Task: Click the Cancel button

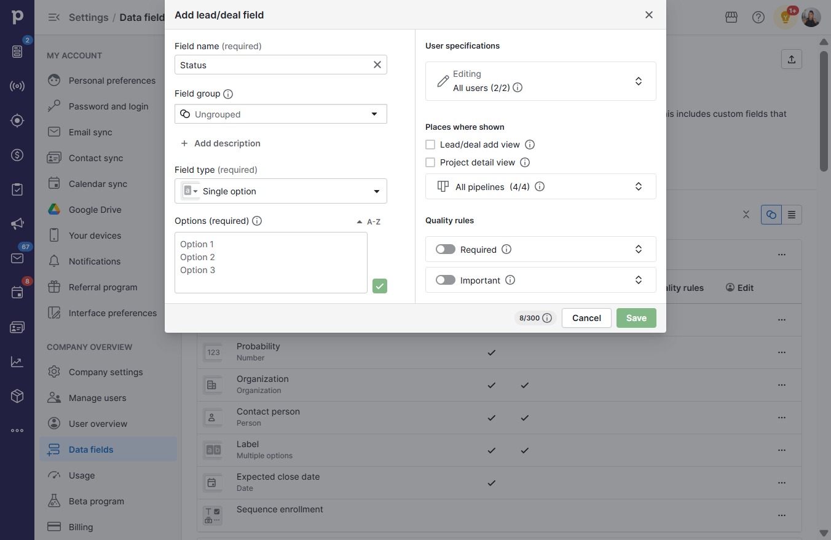Action: tap(586, 318)
